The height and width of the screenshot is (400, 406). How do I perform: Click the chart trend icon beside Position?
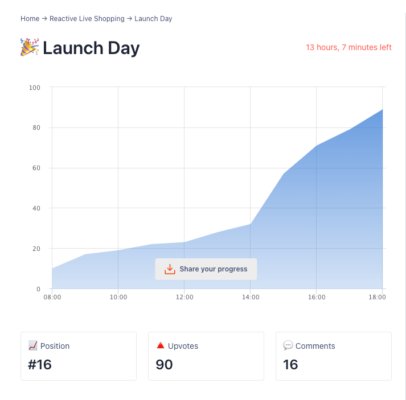tap(33, 345)
